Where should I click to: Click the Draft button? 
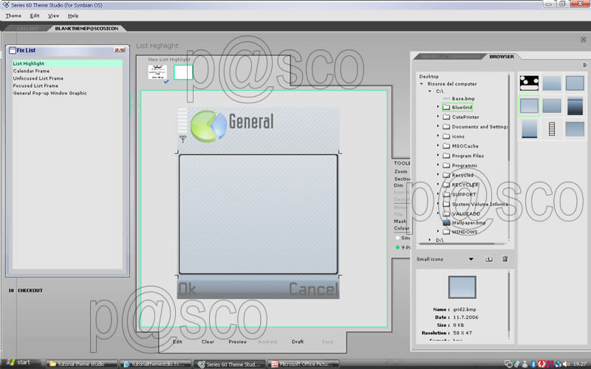click(x=298, y=342)
